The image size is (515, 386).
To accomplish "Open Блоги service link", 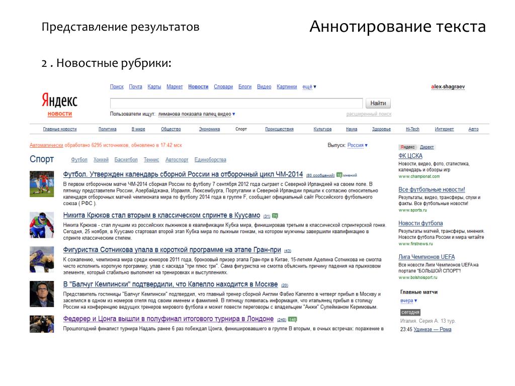I will [x=245, y=86].
